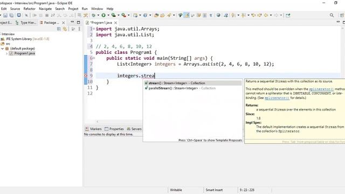345x194 pixels.
Task: Click the globe web browser toolbar icon
Action: tap(218, 15)
